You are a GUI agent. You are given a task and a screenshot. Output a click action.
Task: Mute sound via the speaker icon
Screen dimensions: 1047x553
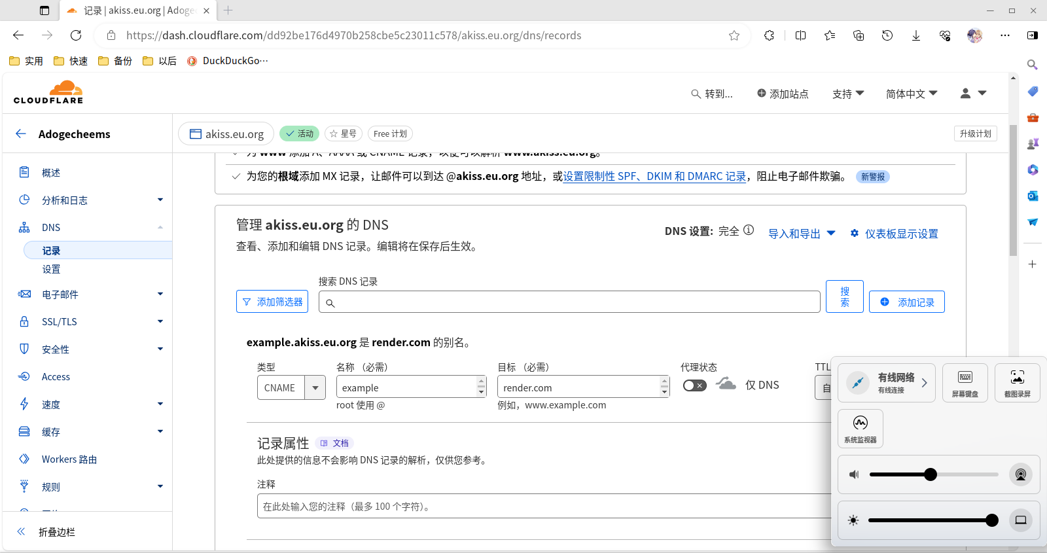click(854, 474)
